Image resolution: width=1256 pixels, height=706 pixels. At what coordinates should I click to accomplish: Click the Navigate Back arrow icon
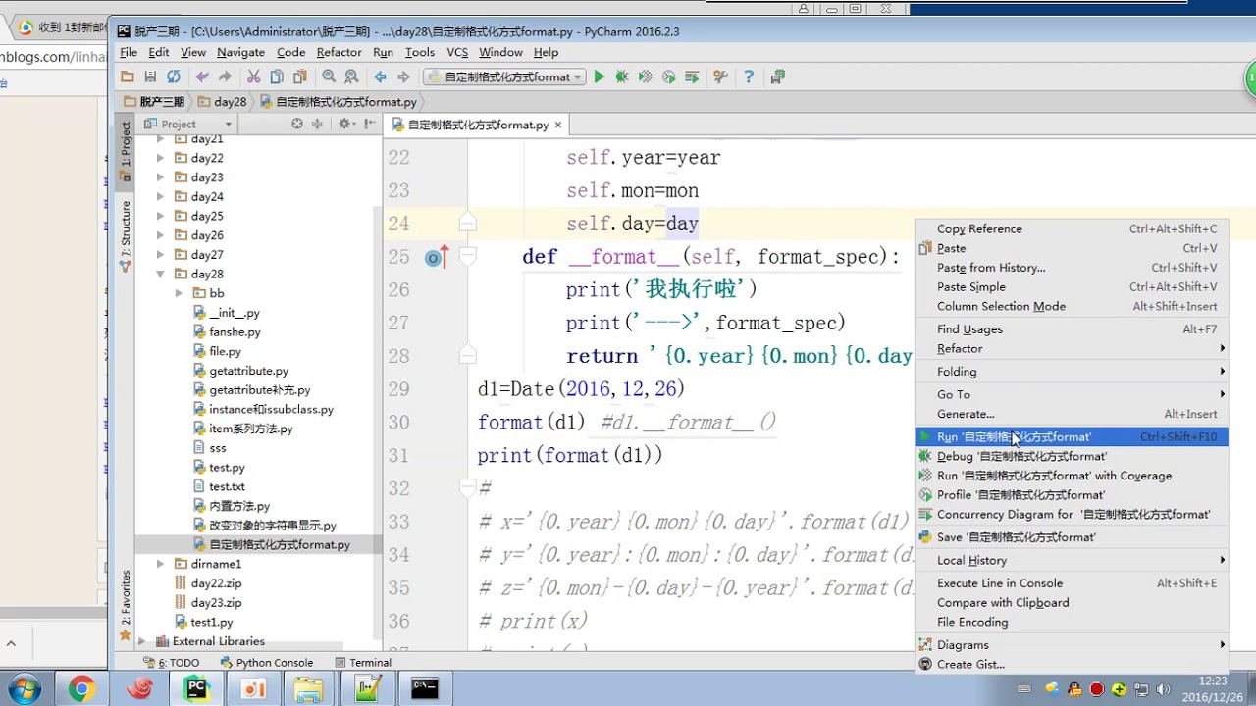(380, 76)
